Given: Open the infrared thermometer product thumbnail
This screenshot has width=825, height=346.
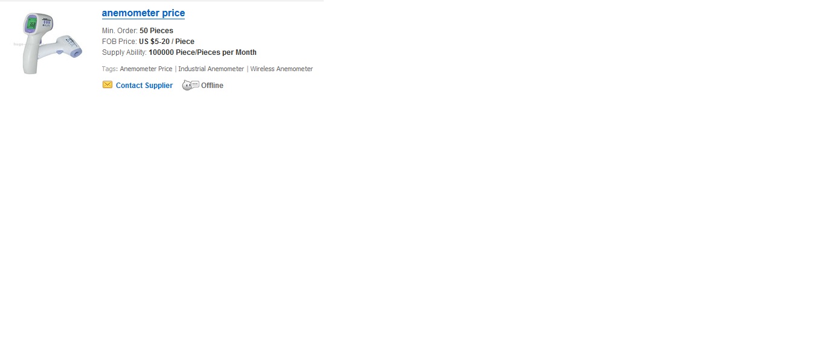Looking at the screenshot, I should pyautogui.click(x=48, y=44).
